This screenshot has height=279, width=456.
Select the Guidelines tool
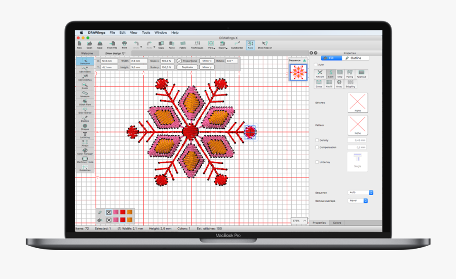coord(85,168)
